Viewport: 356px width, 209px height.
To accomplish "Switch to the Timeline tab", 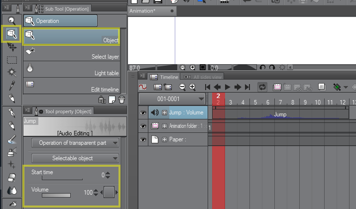I will (x=165, y=77).
